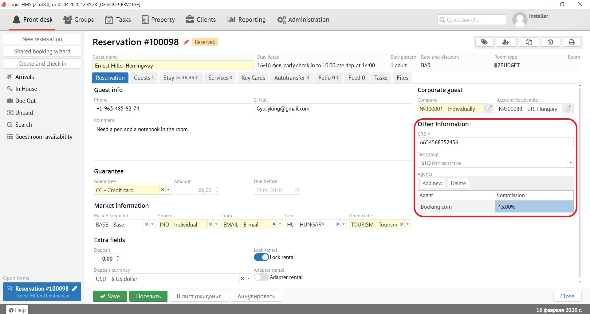Click the green Save button
The height and width of the screenshot is (314, 590).
pyautogui.click(x=110, y=296)
